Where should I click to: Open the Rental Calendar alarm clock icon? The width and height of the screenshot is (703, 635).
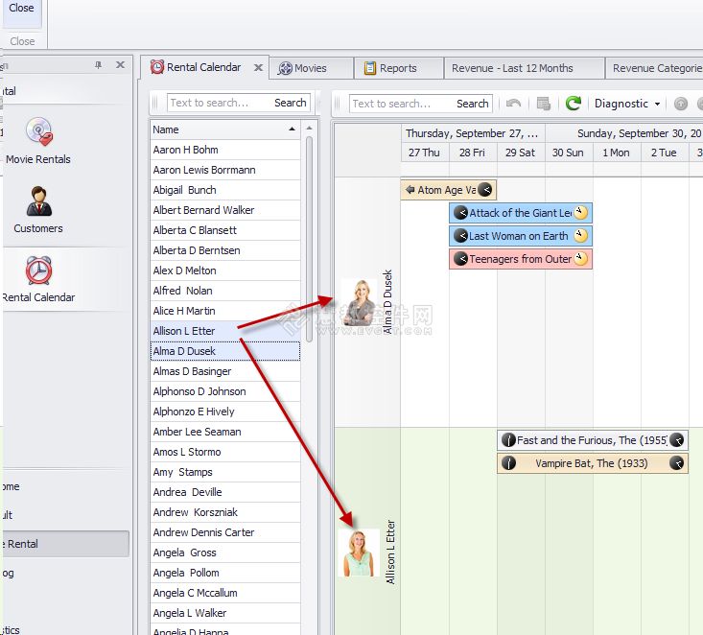pyautogui.click(x=38, y=270)
